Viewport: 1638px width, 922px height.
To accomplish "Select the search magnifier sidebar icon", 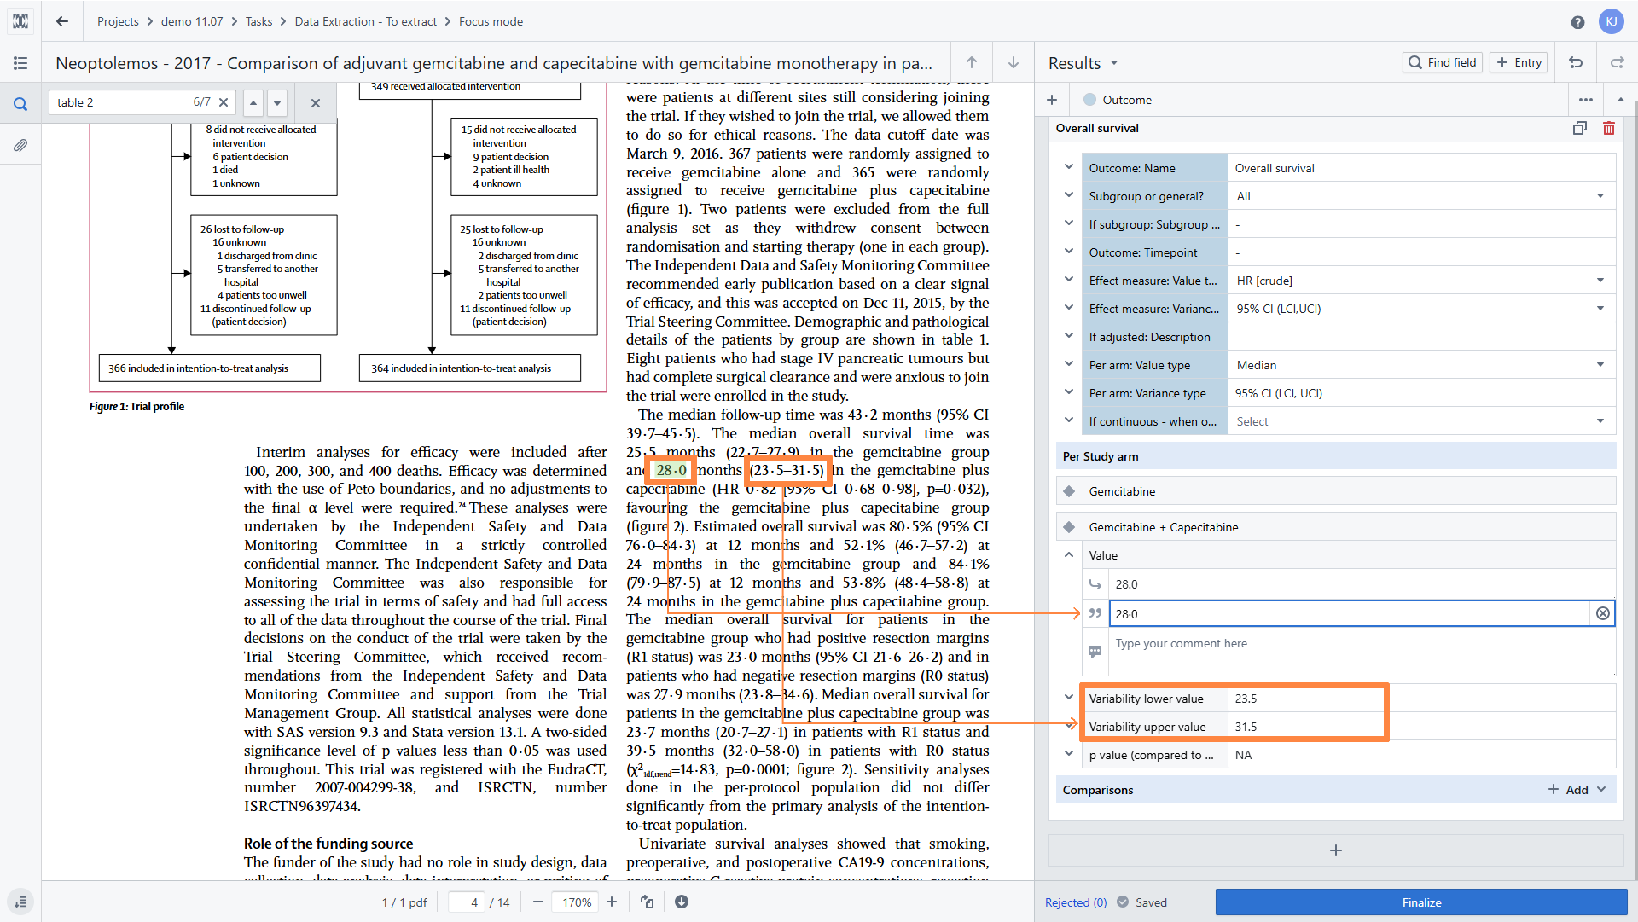I will pyautogui.click(x=20, y=104).
